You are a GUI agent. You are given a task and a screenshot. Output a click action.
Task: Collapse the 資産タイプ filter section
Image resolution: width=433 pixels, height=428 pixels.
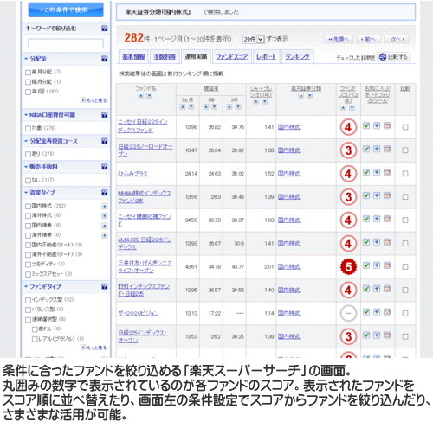26,193
